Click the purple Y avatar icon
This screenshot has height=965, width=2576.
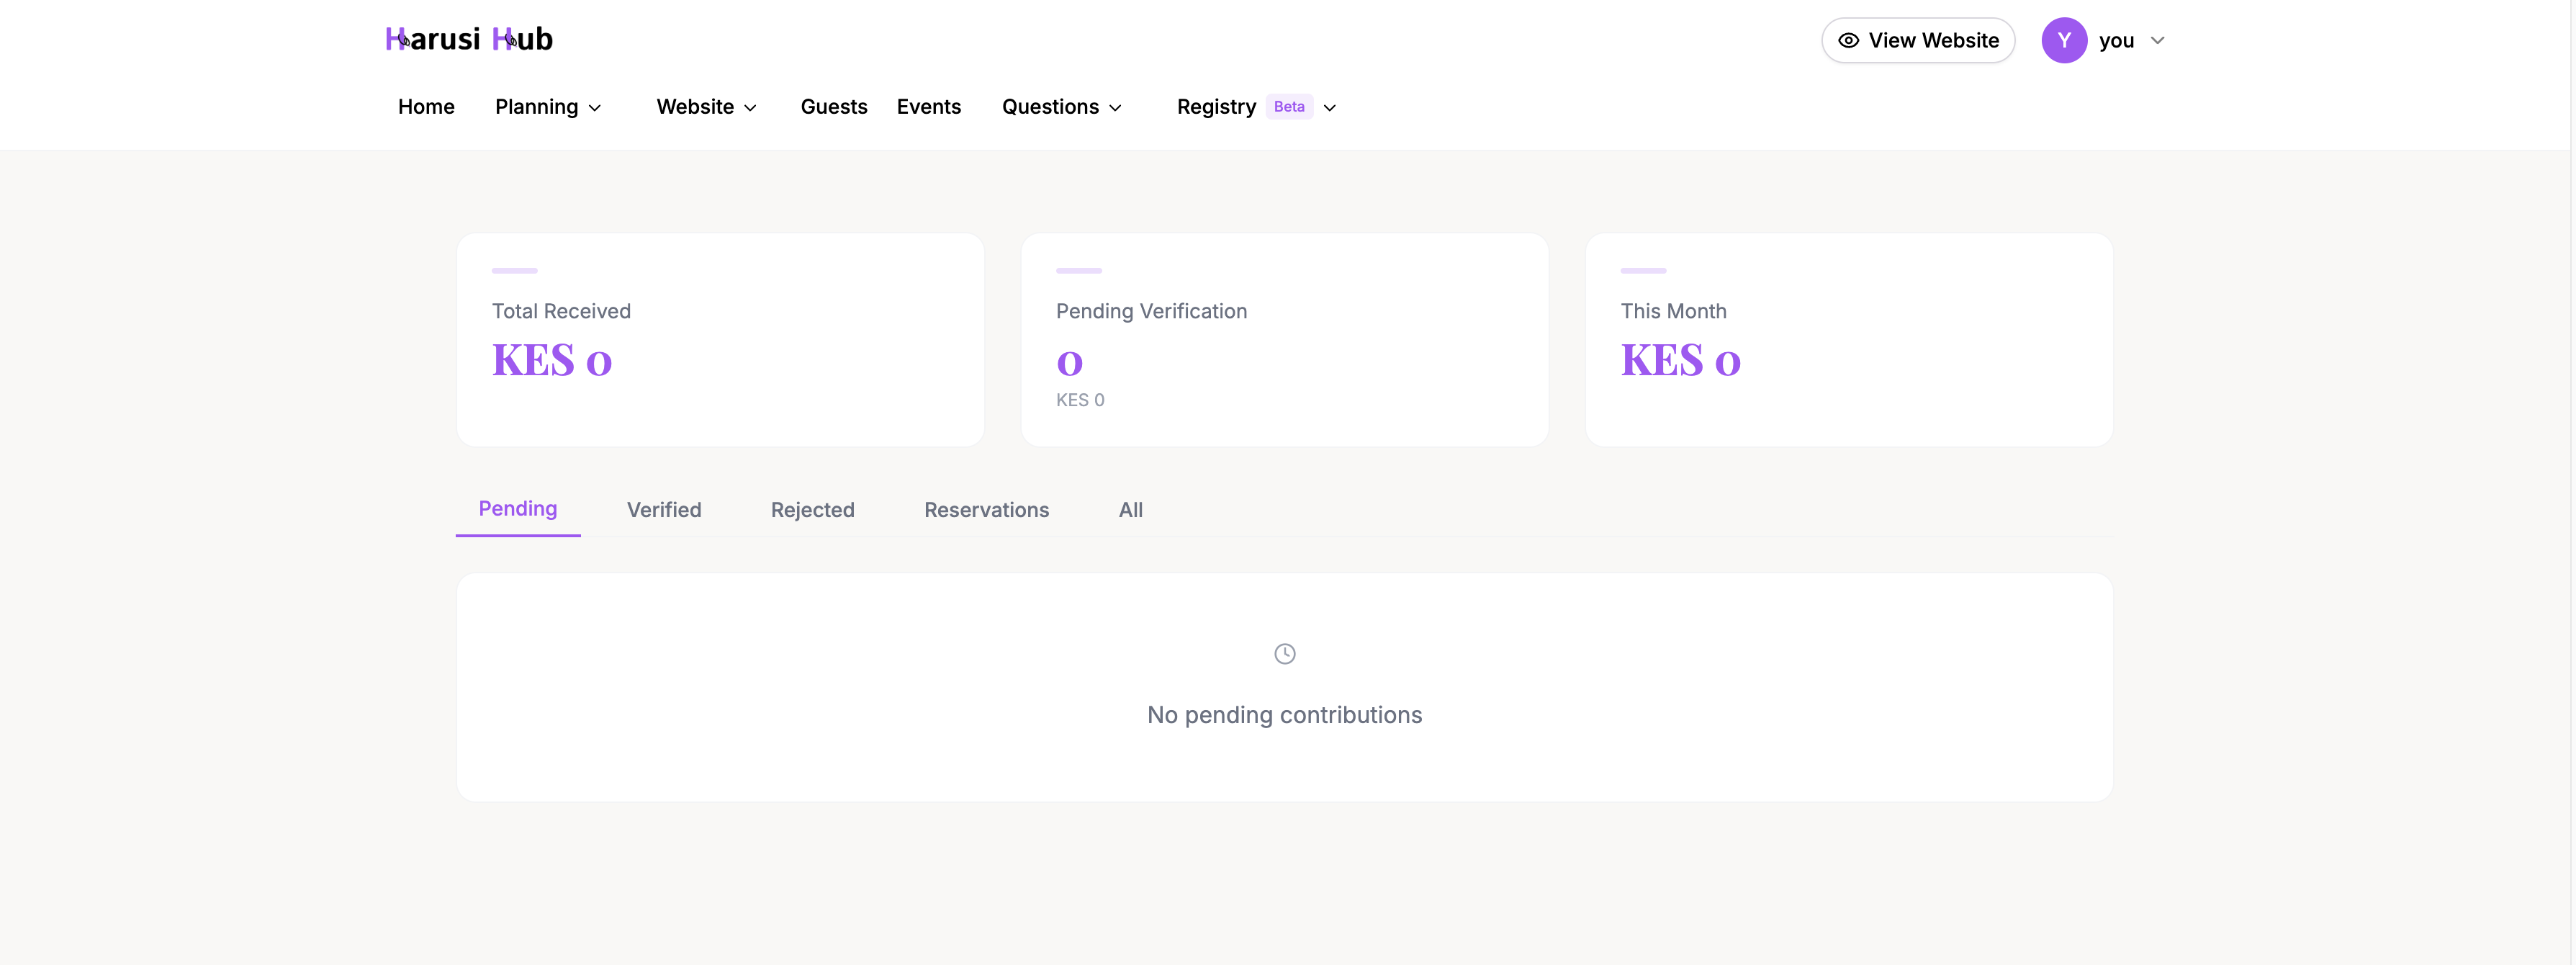pyautogui.click(x=2064, y=40)
